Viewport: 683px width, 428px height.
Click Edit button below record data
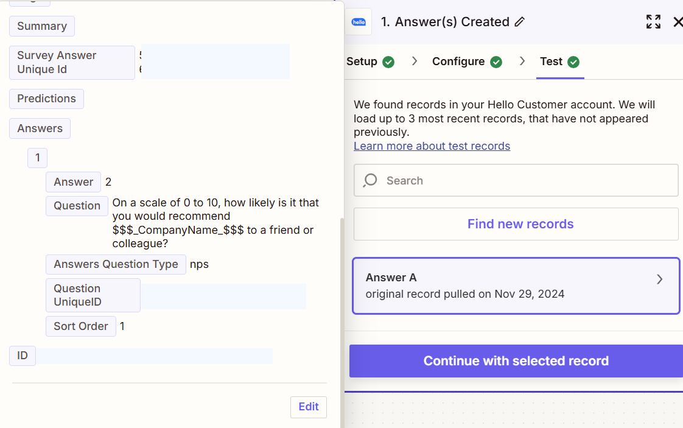point(308,407)
